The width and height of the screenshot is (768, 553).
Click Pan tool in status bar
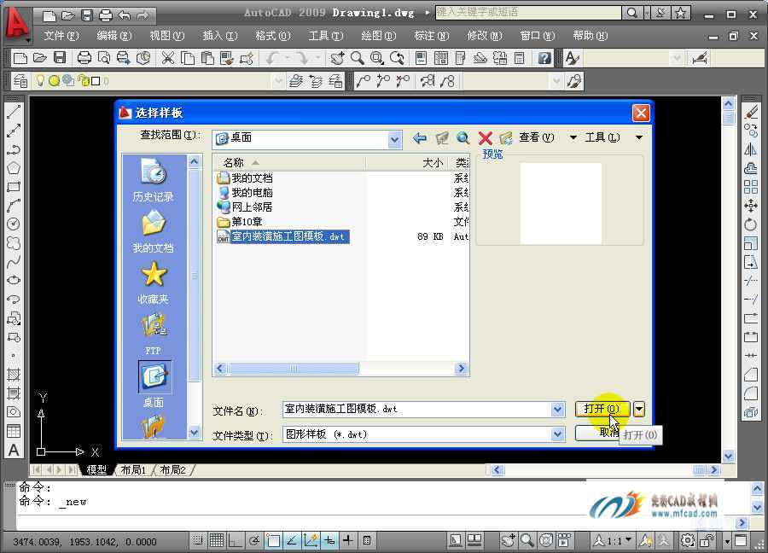508,541
